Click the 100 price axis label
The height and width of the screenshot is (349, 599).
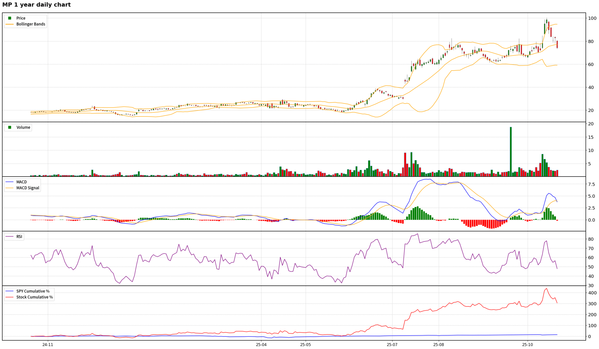pos(592,18)
